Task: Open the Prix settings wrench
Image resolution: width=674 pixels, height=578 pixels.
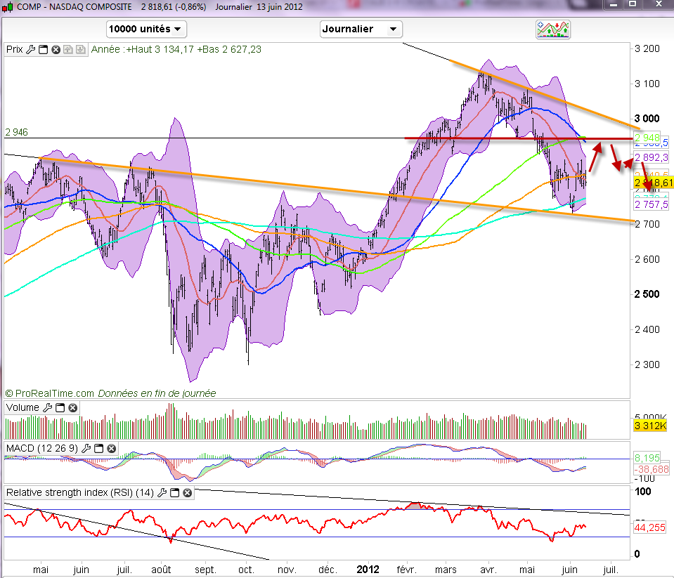Action: [x=30, y=50]
